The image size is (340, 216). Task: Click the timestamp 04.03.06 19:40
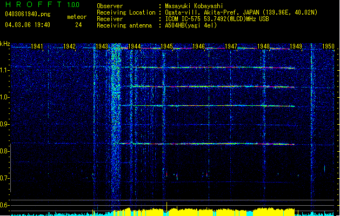(x=28, y=25)
